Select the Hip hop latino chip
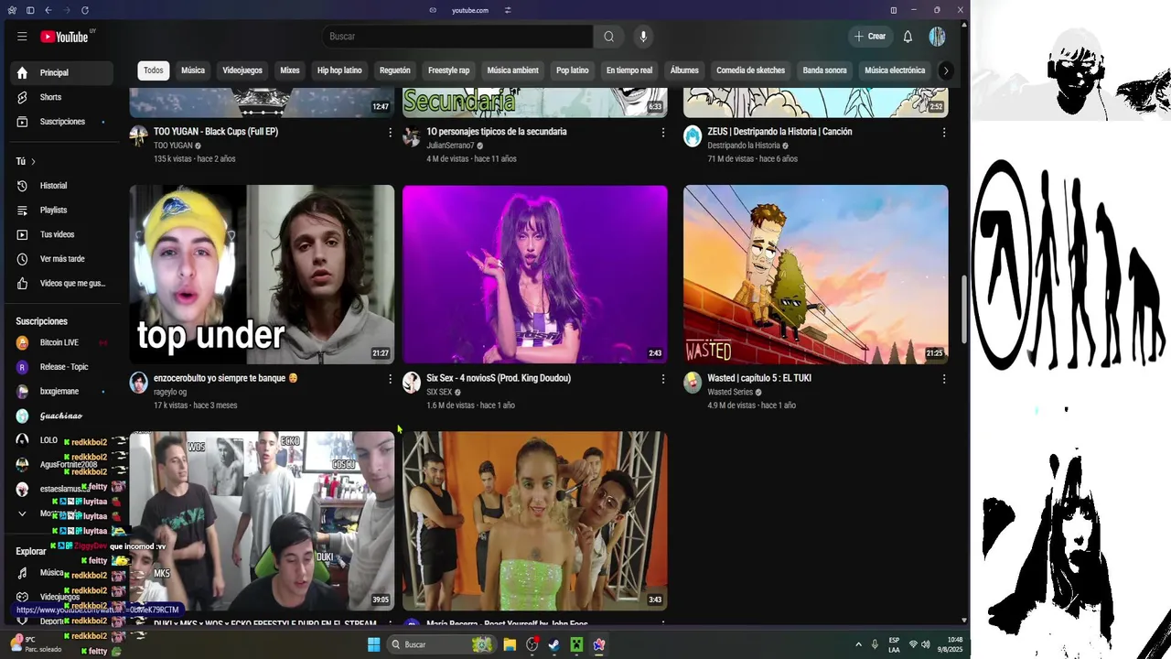Viewport: 1171px width, 659px height. pyautogui.click(x=339, y=70)
